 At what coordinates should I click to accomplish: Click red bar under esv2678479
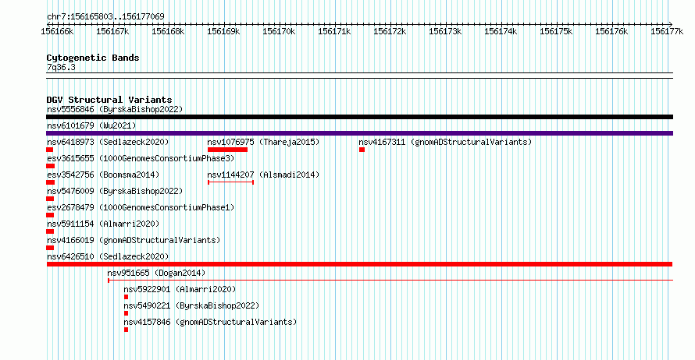[50, 215]
